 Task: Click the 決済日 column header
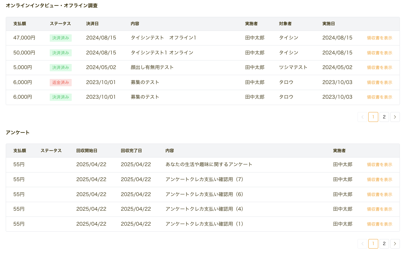[x=92, y=24]
